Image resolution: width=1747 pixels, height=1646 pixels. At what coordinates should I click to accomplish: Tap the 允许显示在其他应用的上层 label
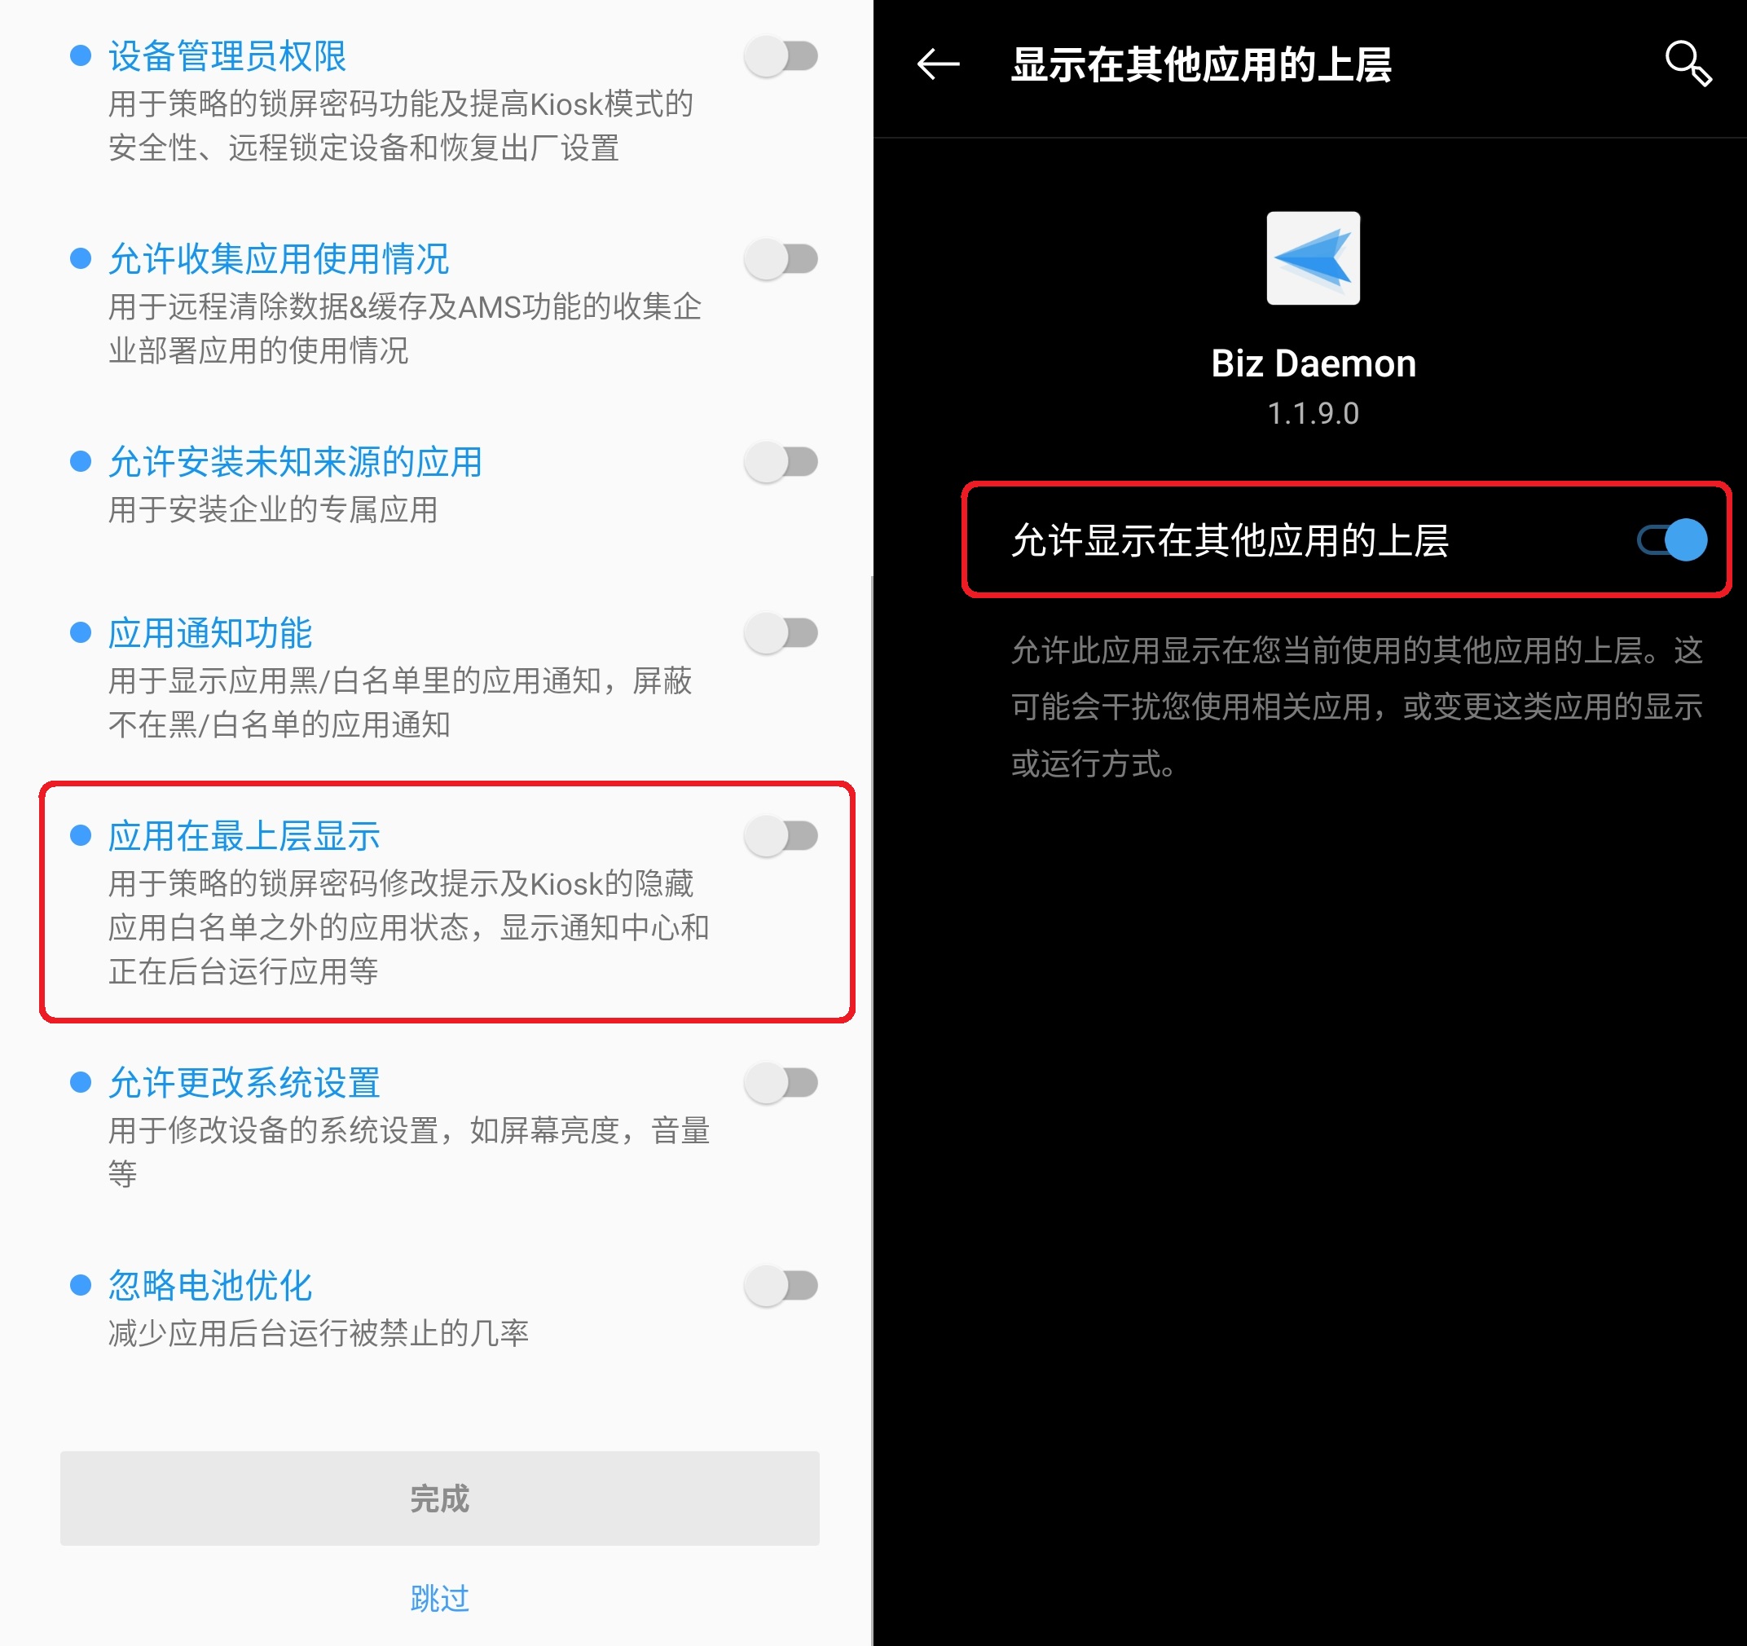click(1230, 539)
